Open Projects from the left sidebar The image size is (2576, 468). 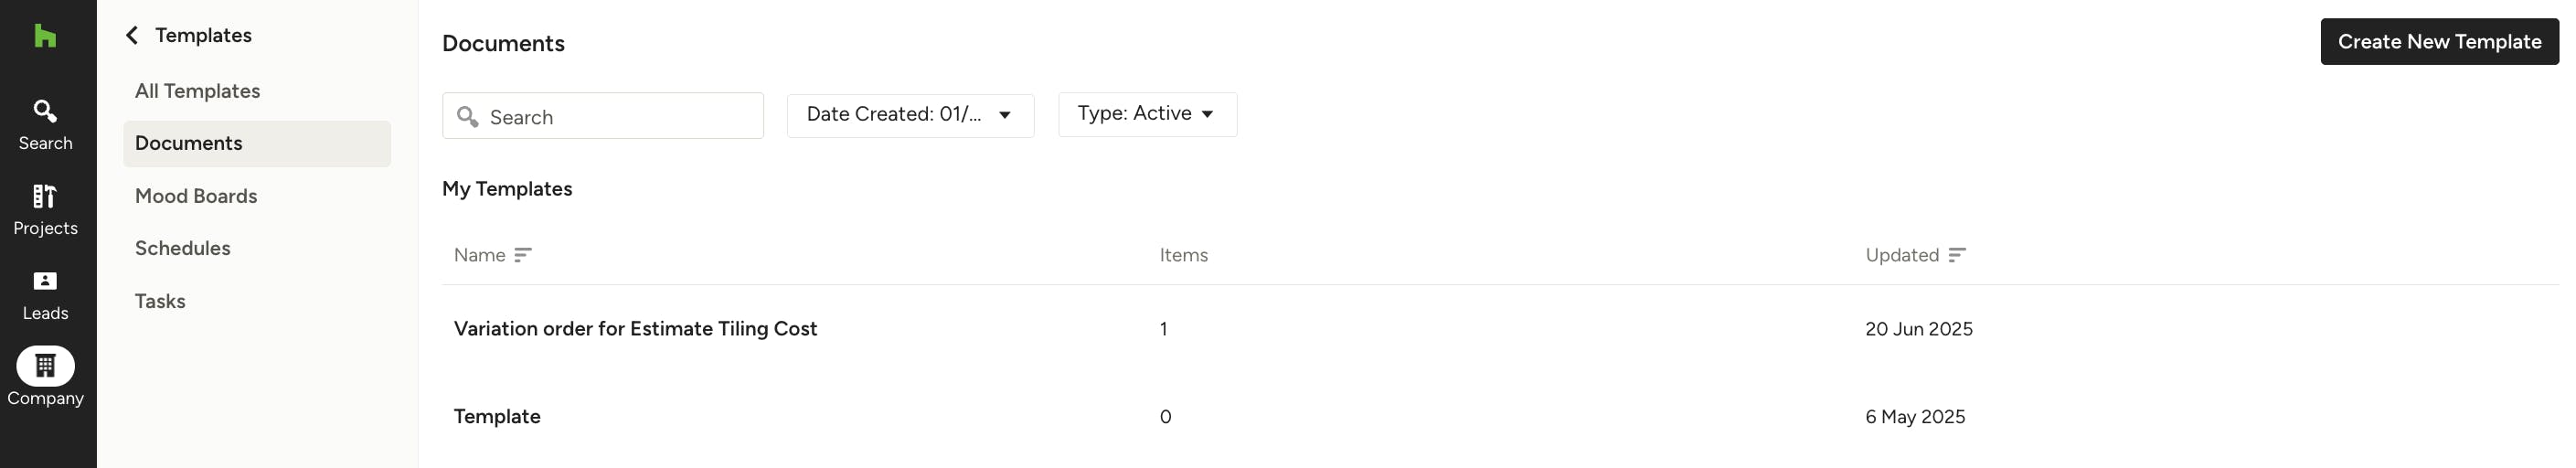[x=45, y=209]
